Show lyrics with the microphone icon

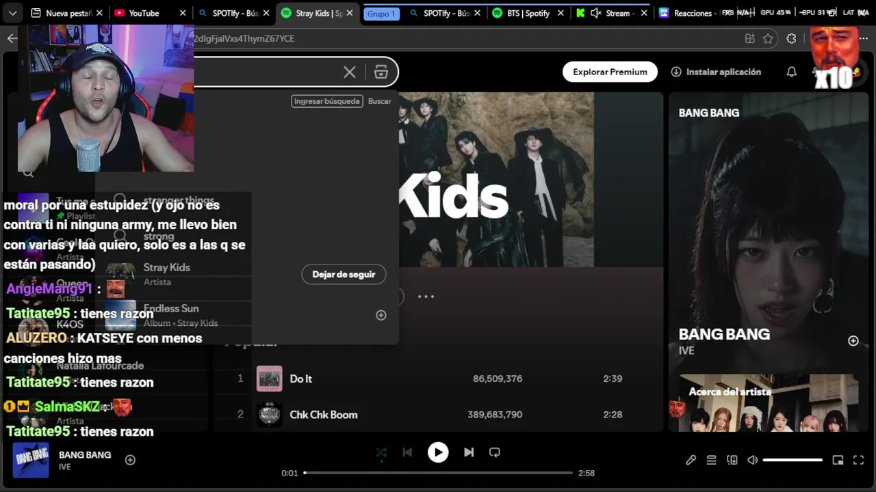point(691,460)
